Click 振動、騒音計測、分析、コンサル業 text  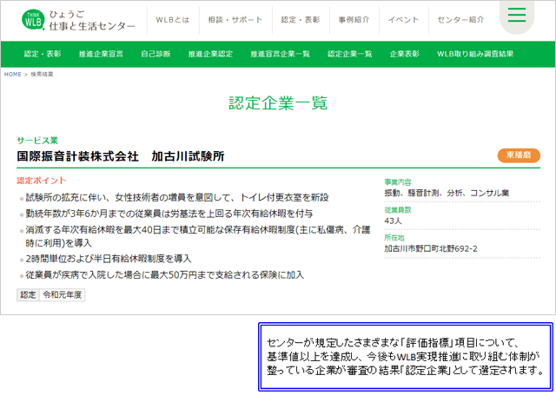447,193
